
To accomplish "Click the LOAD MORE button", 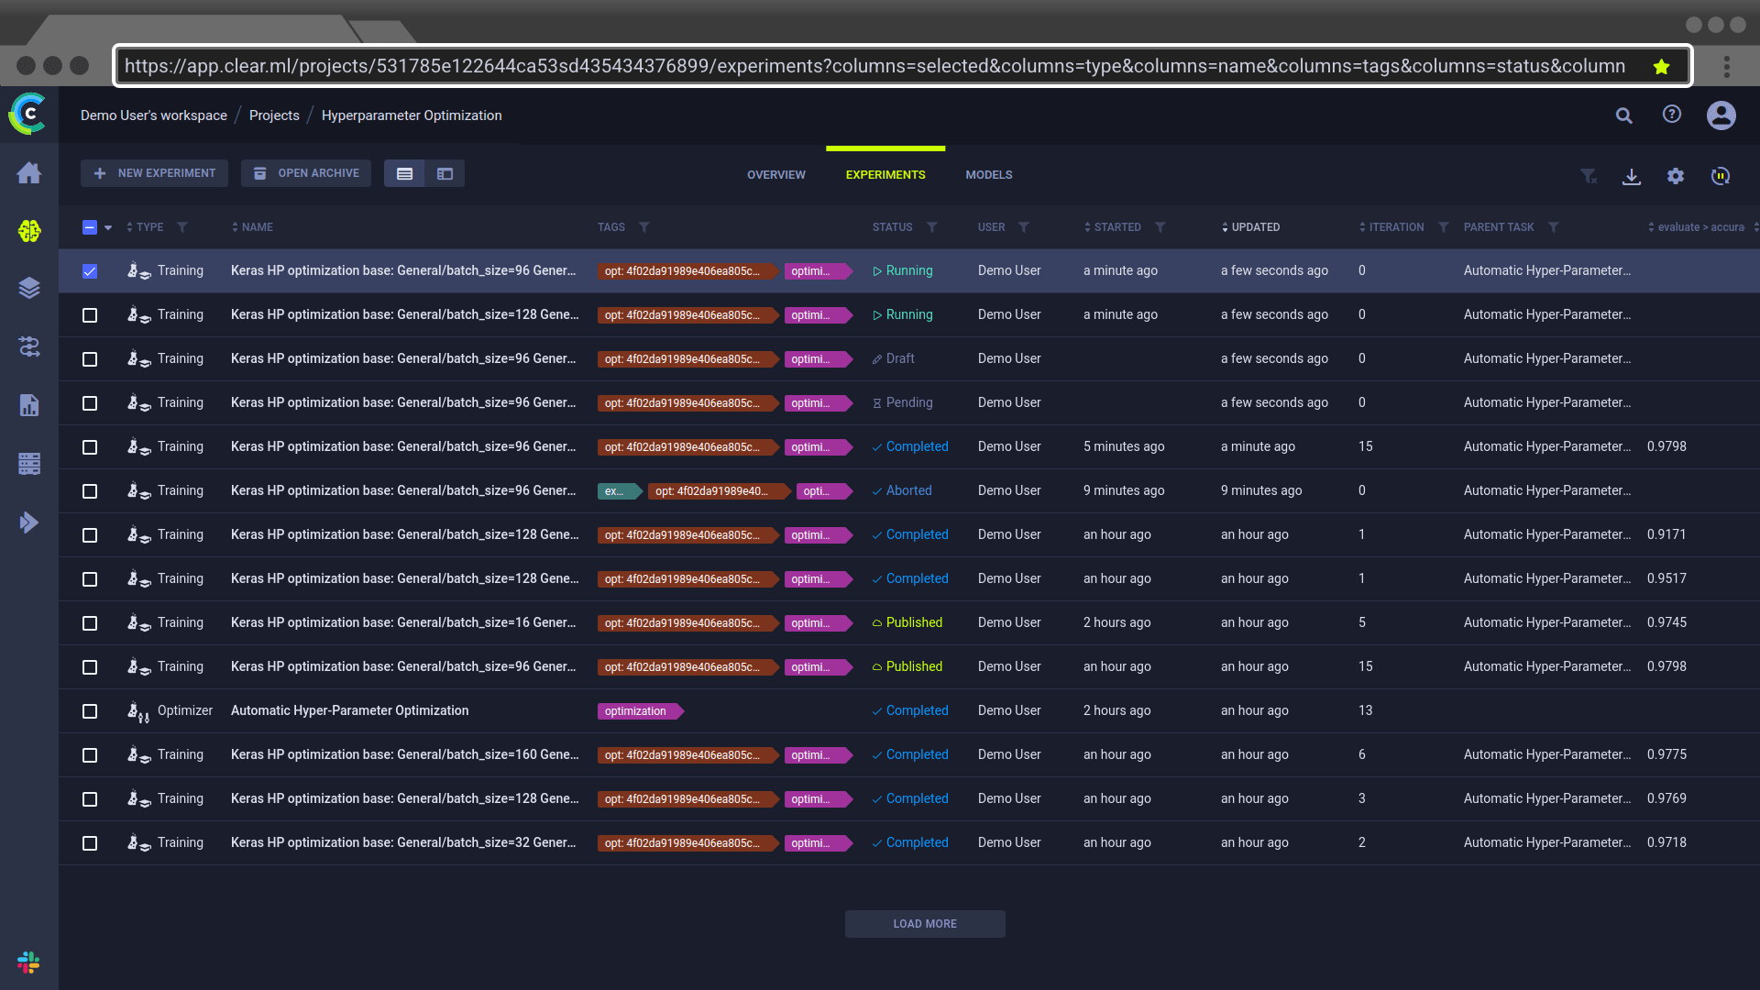I will (x=925, y=923).
